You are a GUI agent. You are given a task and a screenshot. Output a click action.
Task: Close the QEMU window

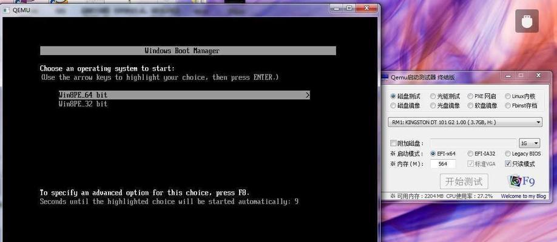(x=366, y=8)
